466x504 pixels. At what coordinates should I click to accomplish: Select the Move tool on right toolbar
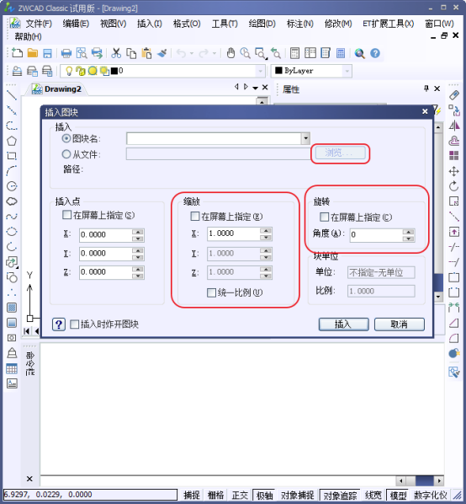click(x=454, y=171)
